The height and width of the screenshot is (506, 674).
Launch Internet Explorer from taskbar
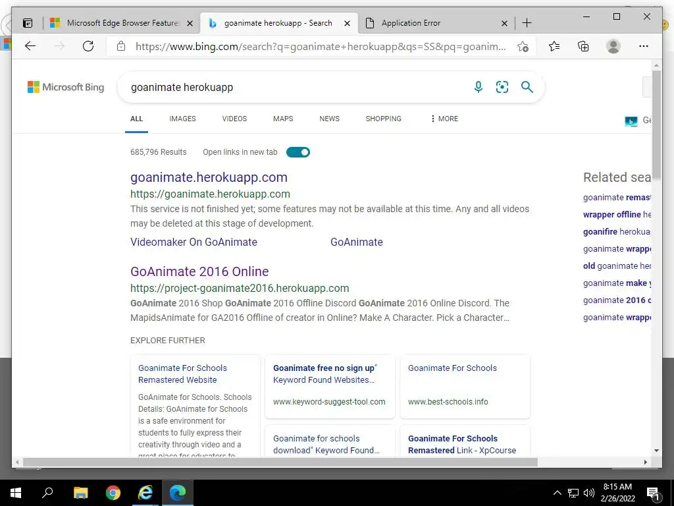click(x=145, y=493)
